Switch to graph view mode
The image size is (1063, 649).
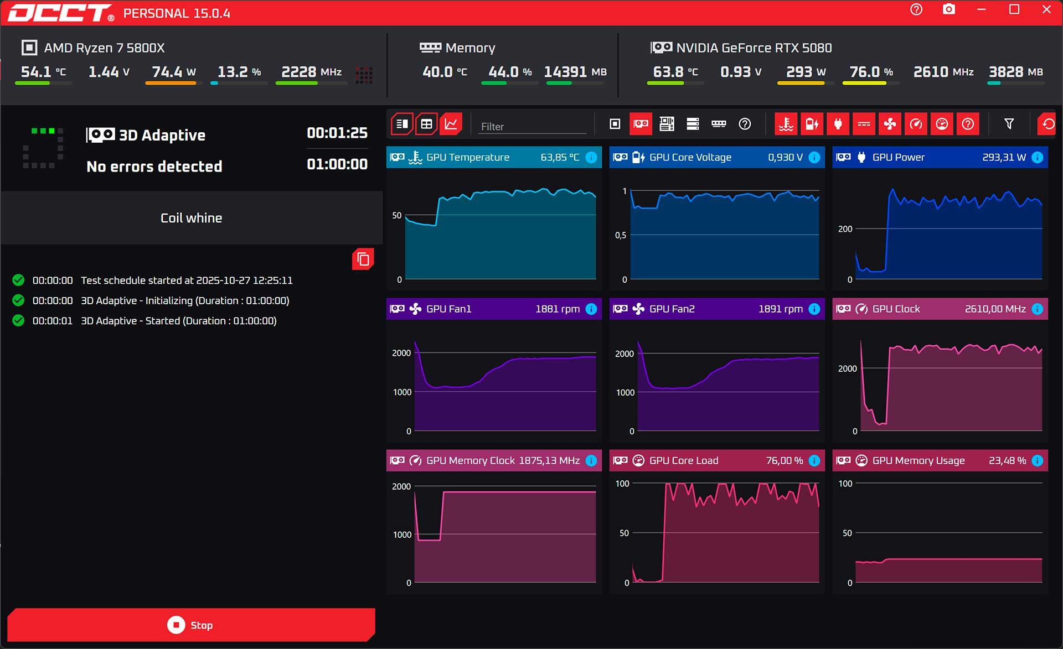click(451, 124)
